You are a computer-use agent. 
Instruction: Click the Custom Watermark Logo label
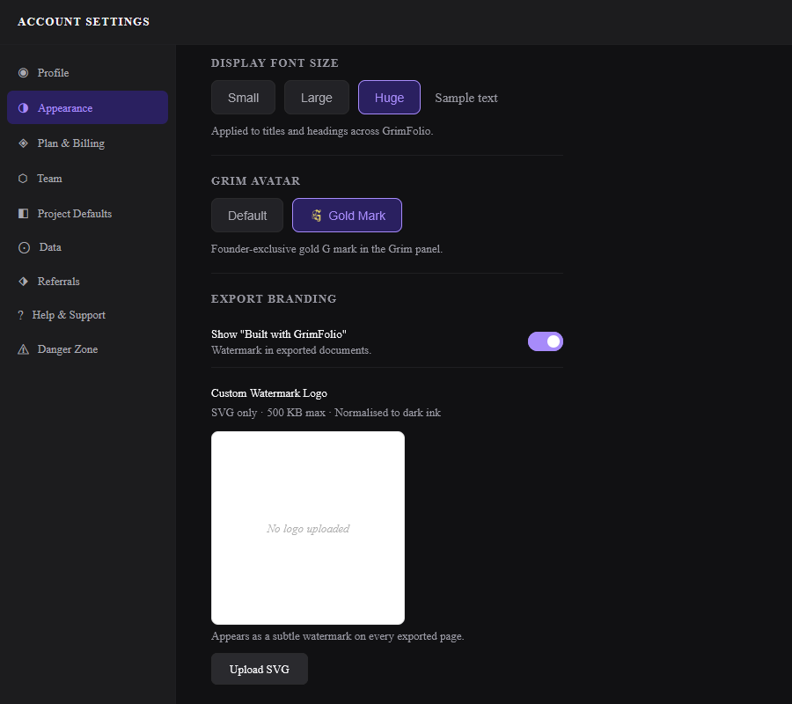(269, 393)
